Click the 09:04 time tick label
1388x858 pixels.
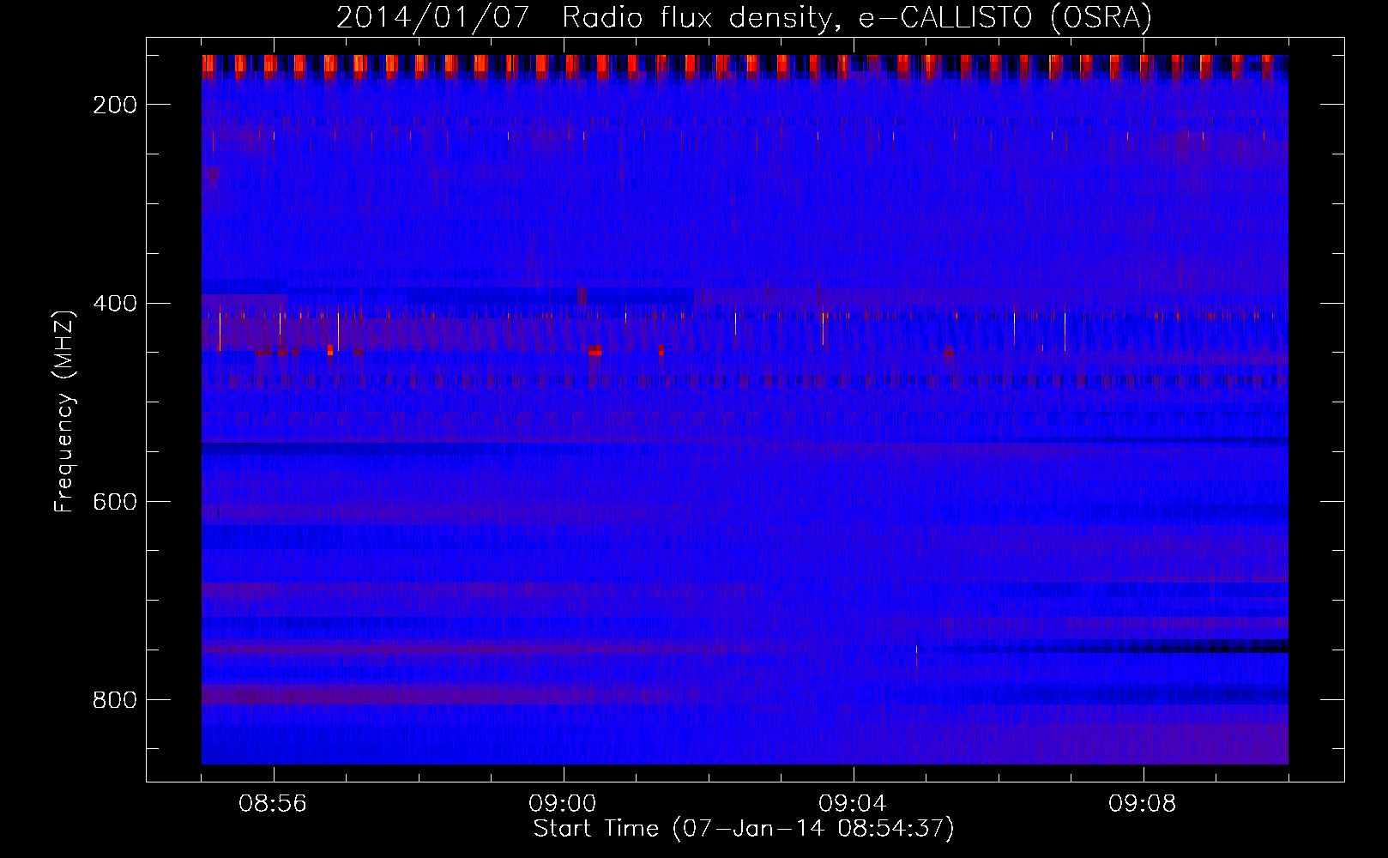point(853,804)
